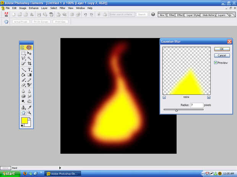The width and height of the screenshot is (237, 177).
Task: Open the Windows Start menu
Action: coord(10,174)
